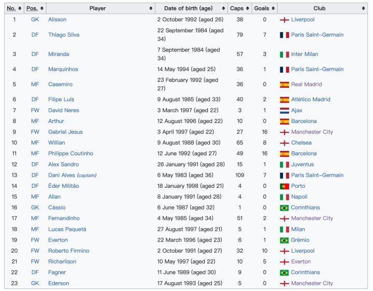Follow the Atlético Madrid club link

pos(310,100)
